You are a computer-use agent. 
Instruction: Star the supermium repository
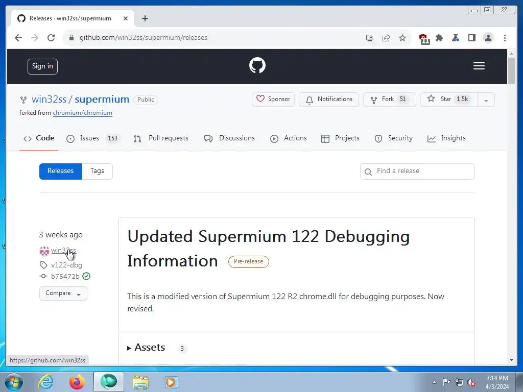pos(449,100)
